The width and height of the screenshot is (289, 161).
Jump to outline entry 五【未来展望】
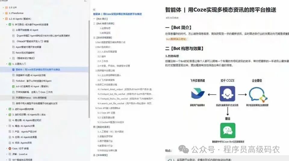click(101, 155)
